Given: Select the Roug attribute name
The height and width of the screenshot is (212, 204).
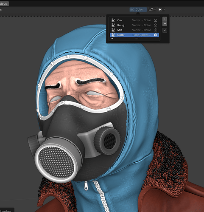Looking at the screenshot, I should (x=120, y=25).
